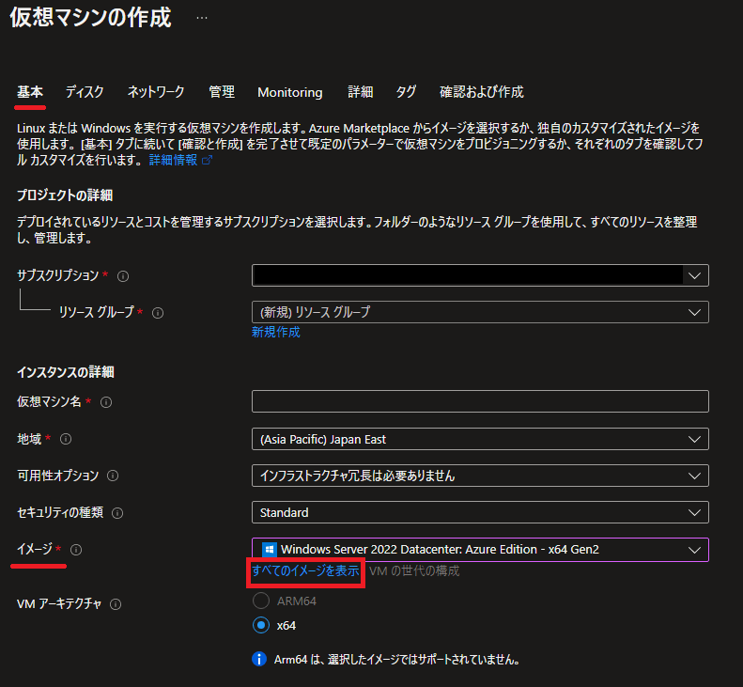
Task: Click the 仮想マシンの作成 page title
Action: coord(90,18)
